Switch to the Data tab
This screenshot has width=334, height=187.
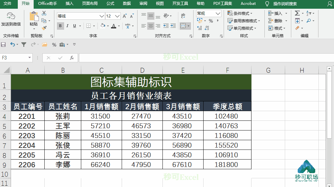tap(127, 4)
